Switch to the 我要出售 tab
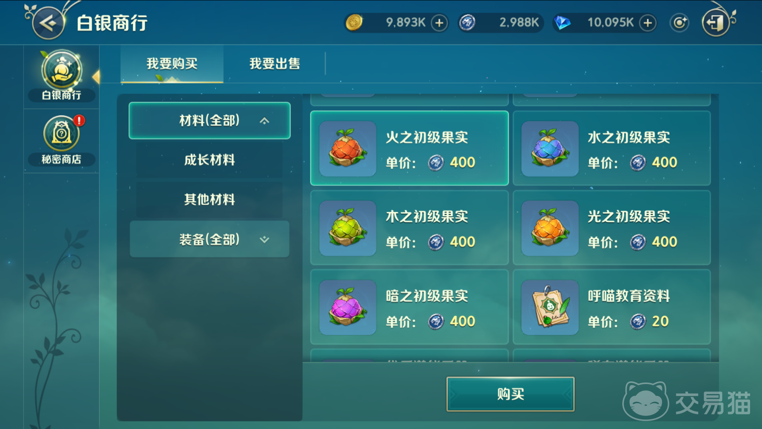The image size is (762, 429). [275, 64]
